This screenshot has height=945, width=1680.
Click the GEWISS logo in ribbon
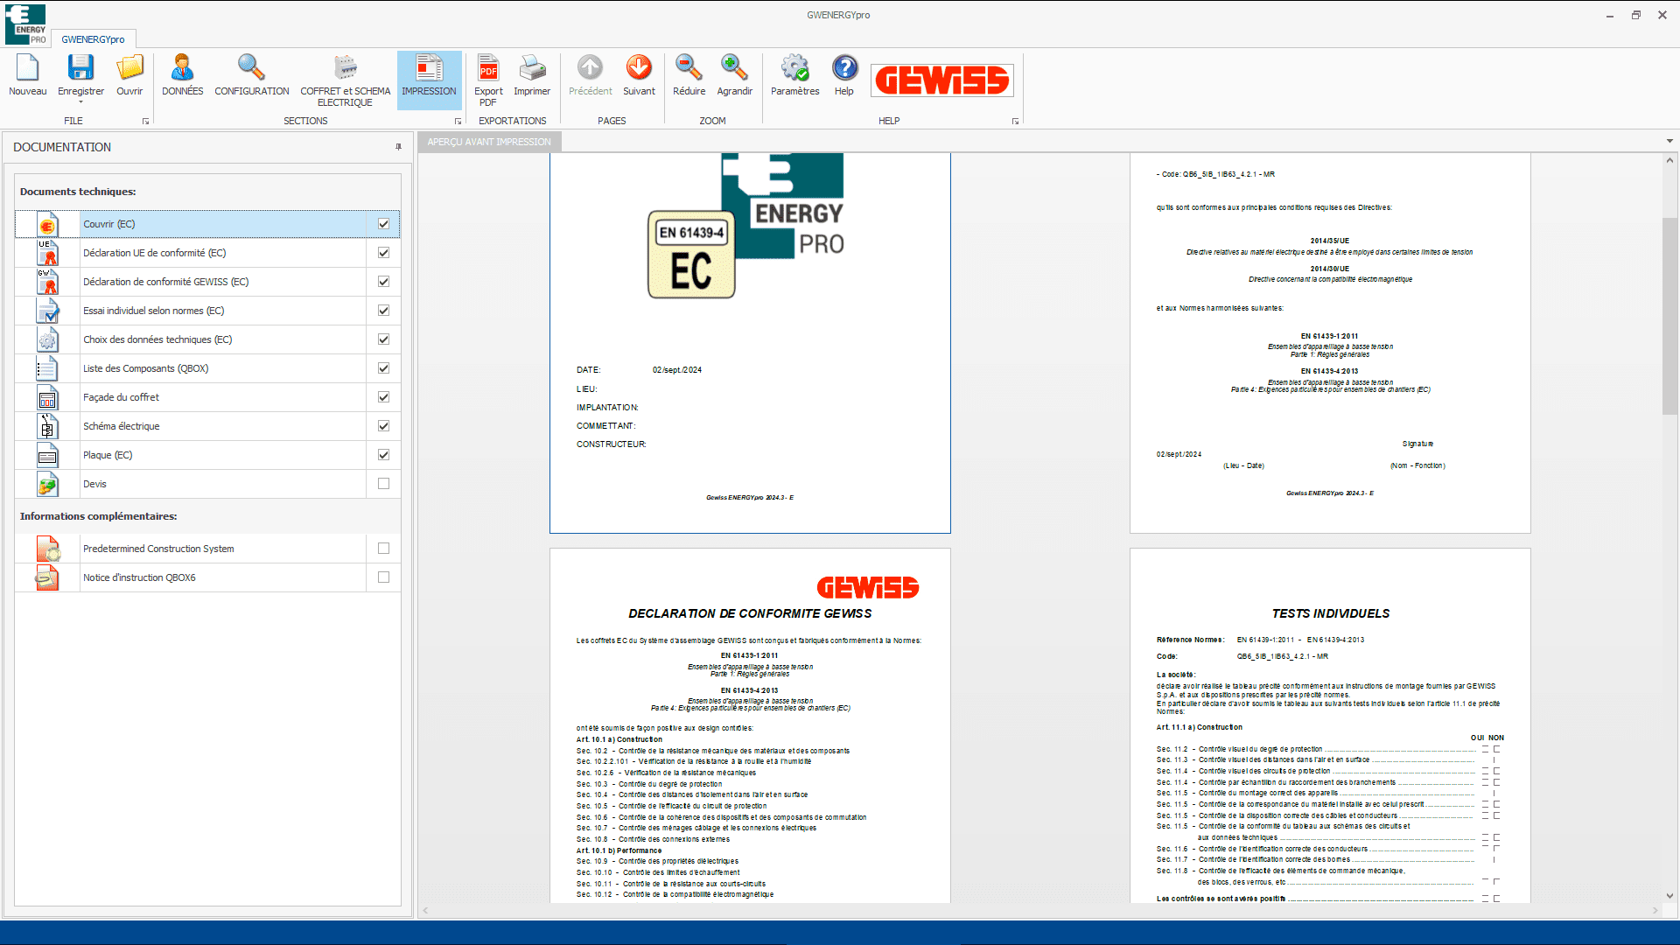(942, 80)
